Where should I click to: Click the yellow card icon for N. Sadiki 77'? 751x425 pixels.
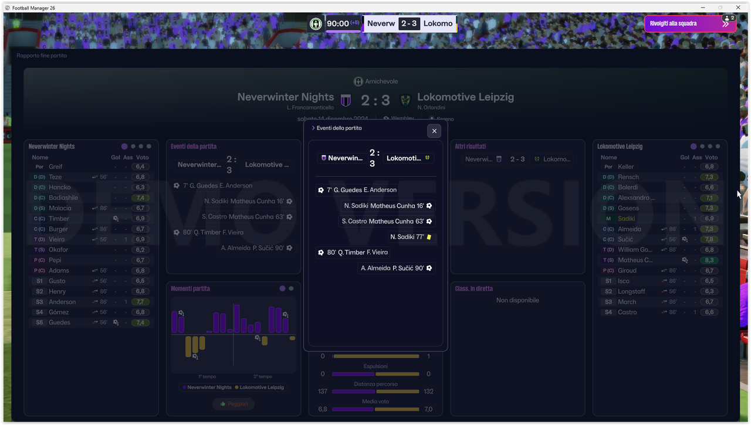(429, 237)
